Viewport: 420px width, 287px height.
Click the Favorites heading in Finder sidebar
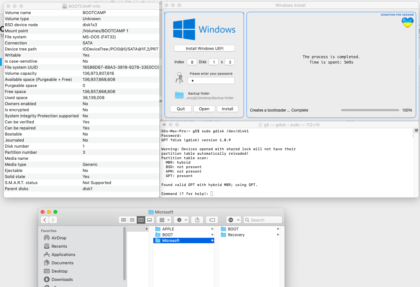click(49, 231)
